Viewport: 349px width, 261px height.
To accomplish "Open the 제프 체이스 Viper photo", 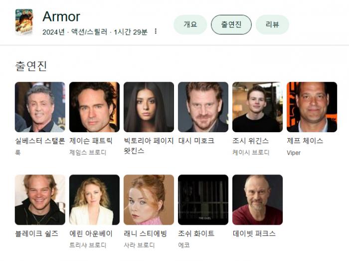I will coord(312,107).
